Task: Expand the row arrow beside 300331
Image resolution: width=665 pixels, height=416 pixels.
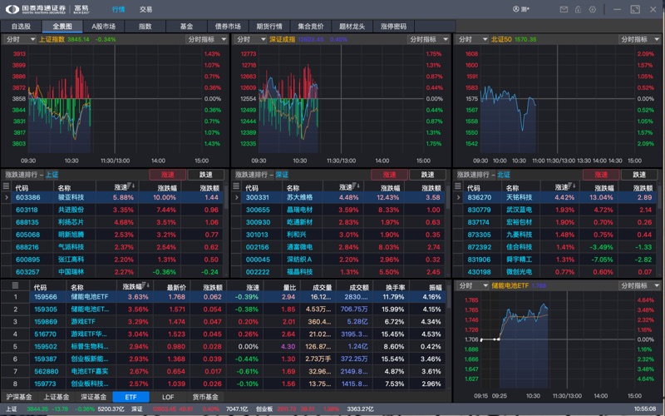Action: coord(237,198)
